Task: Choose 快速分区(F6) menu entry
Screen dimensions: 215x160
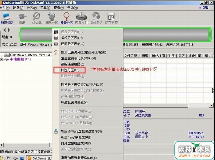Action: pos(69,70)
